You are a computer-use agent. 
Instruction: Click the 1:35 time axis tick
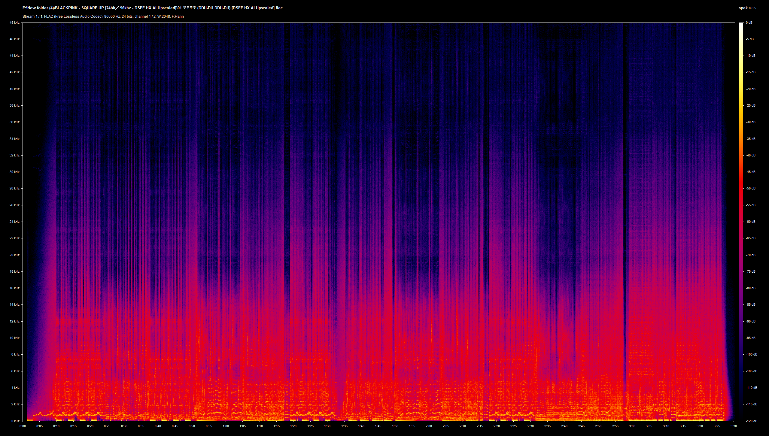tap(344, 426)
